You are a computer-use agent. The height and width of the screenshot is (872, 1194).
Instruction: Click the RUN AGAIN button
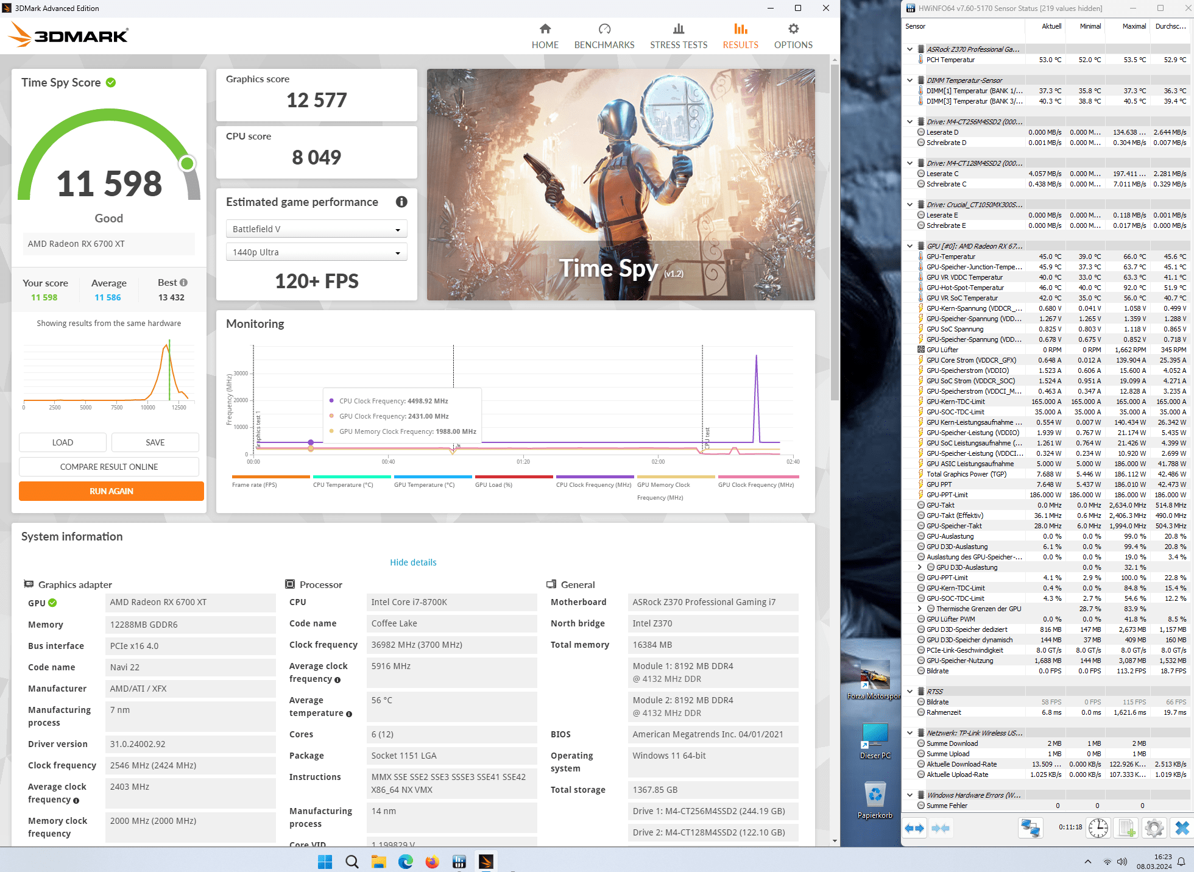[111, 491]
